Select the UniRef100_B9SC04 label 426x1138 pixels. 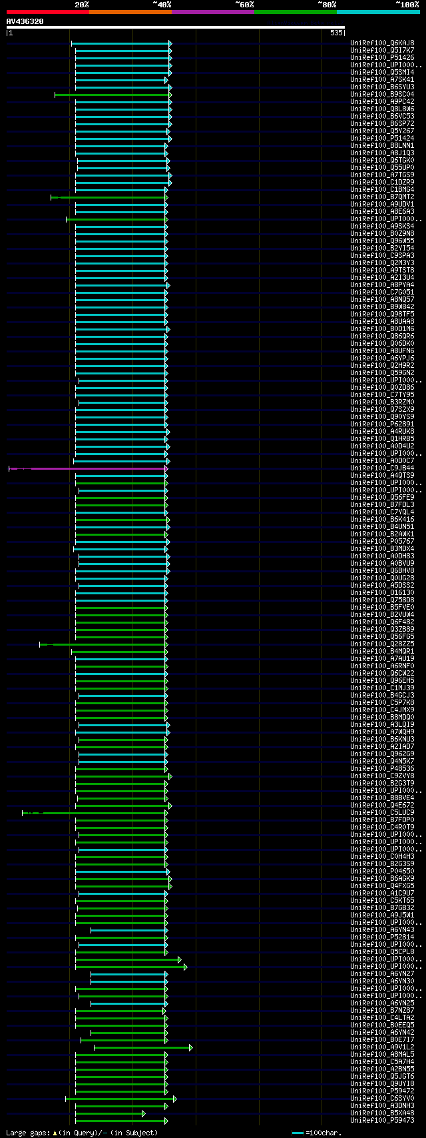tap(382, 95)
